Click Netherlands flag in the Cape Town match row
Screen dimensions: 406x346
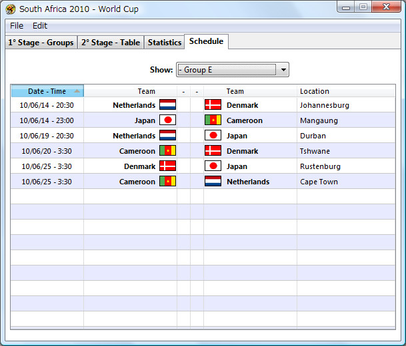point(213,181)
